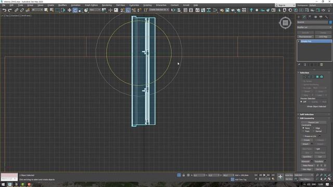
Task: Open Render Setup teapot icon
Action: tap(222, 10)
